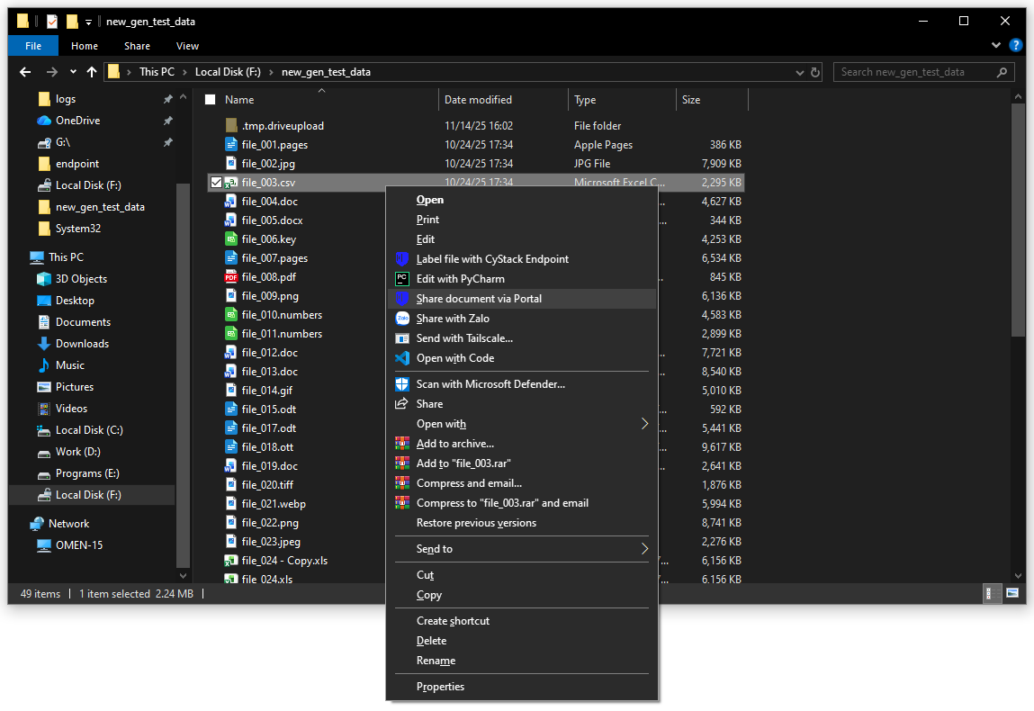The height and width of the screenshot is (711, 1034).
Task: Open the File ribbon tab
Action: tap(33, 46)
